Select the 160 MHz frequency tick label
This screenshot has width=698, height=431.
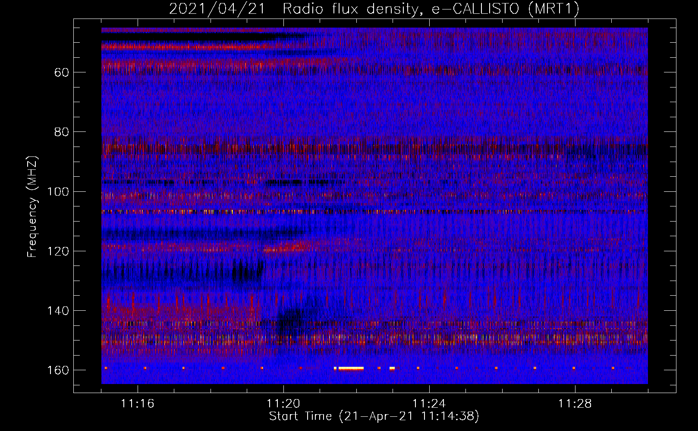pos(58,370)
